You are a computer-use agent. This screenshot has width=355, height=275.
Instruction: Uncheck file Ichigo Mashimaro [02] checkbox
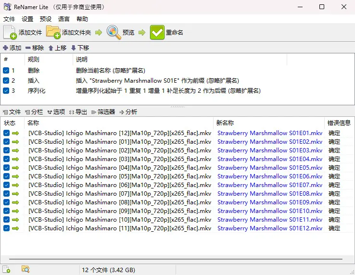(x=6, y=150)
